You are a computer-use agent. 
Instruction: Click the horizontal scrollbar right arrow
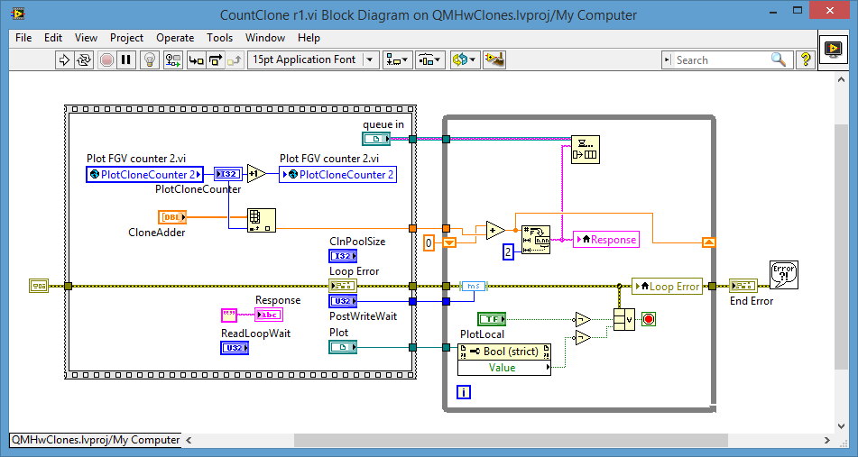pyautogui.click(x=827, y=440)
